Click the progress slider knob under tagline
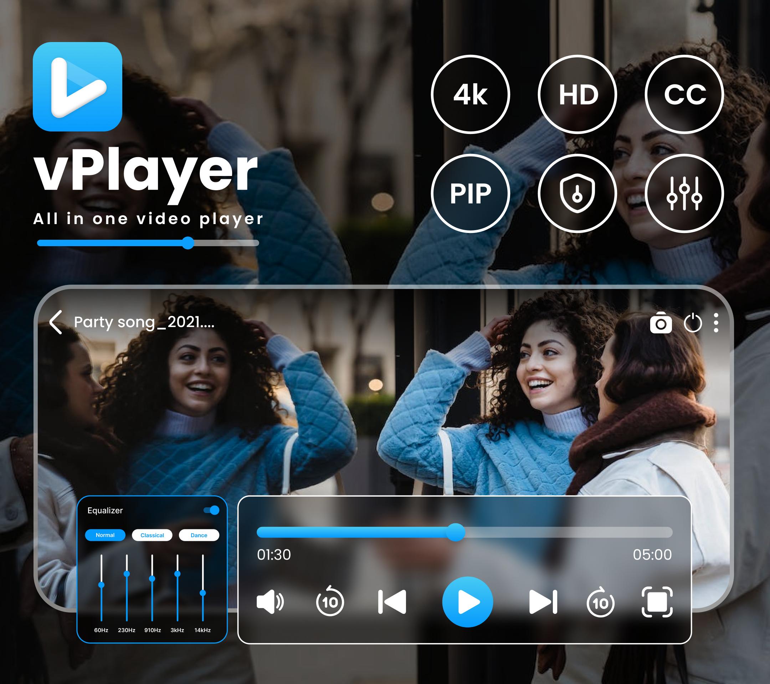Viewport: 770px width, 684px height. pos(188,243)
